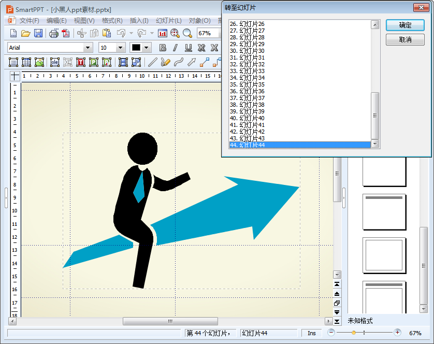Set actual size with 1:1 icon
Screen dimensions: 434x344
[x=163, y=33]
